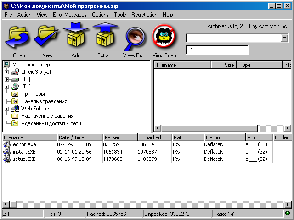Expand the (C:) drive tree node
Viewport: 294px width, 220px height.
(7, 79)
